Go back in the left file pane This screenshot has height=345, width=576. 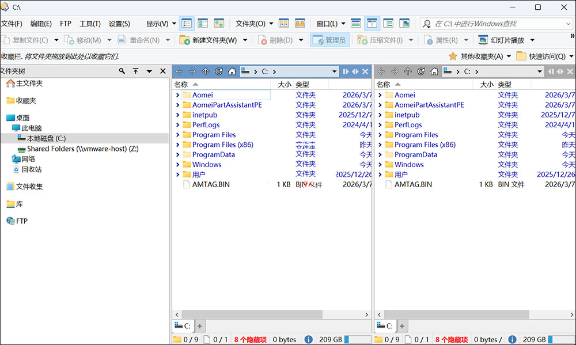point(179,71)
